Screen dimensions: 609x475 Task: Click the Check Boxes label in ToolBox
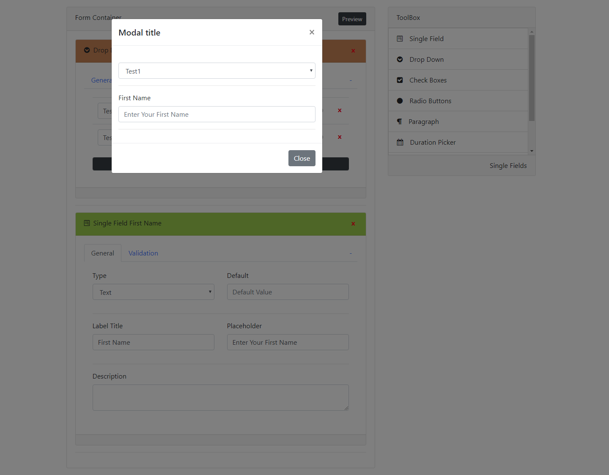click(428, 80)
